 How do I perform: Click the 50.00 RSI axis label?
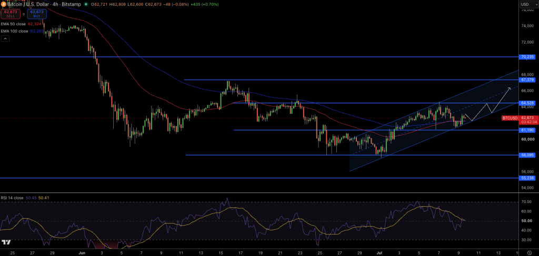(526, 221)
